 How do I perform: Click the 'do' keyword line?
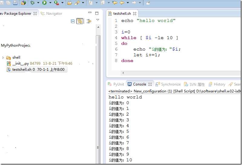pyautogui.click(x=124, y=43)
